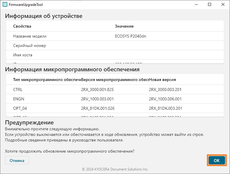Click the Версия микропрограммного обеспечения column header

coord(115,80)
